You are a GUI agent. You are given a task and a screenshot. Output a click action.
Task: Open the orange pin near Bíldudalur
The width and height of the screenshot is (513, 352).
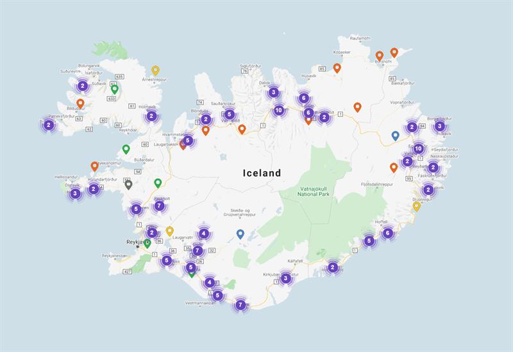pos(80,103)
